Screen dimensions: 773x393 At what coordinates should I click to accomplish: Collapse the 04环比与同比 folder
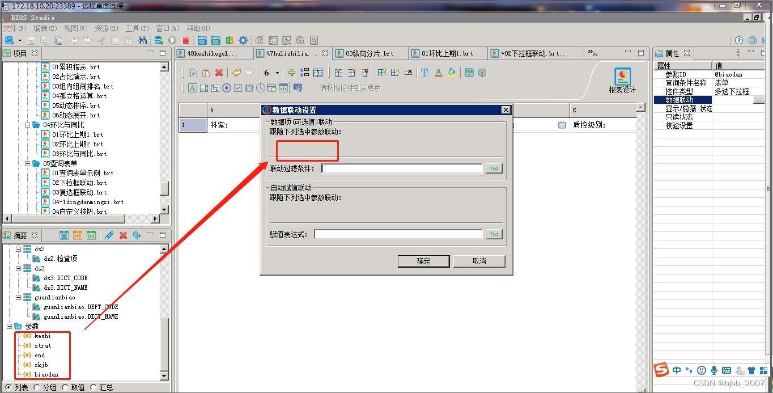(x=28, y=125)
